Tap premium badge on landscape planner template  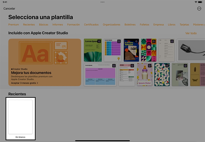click(114, 66)
